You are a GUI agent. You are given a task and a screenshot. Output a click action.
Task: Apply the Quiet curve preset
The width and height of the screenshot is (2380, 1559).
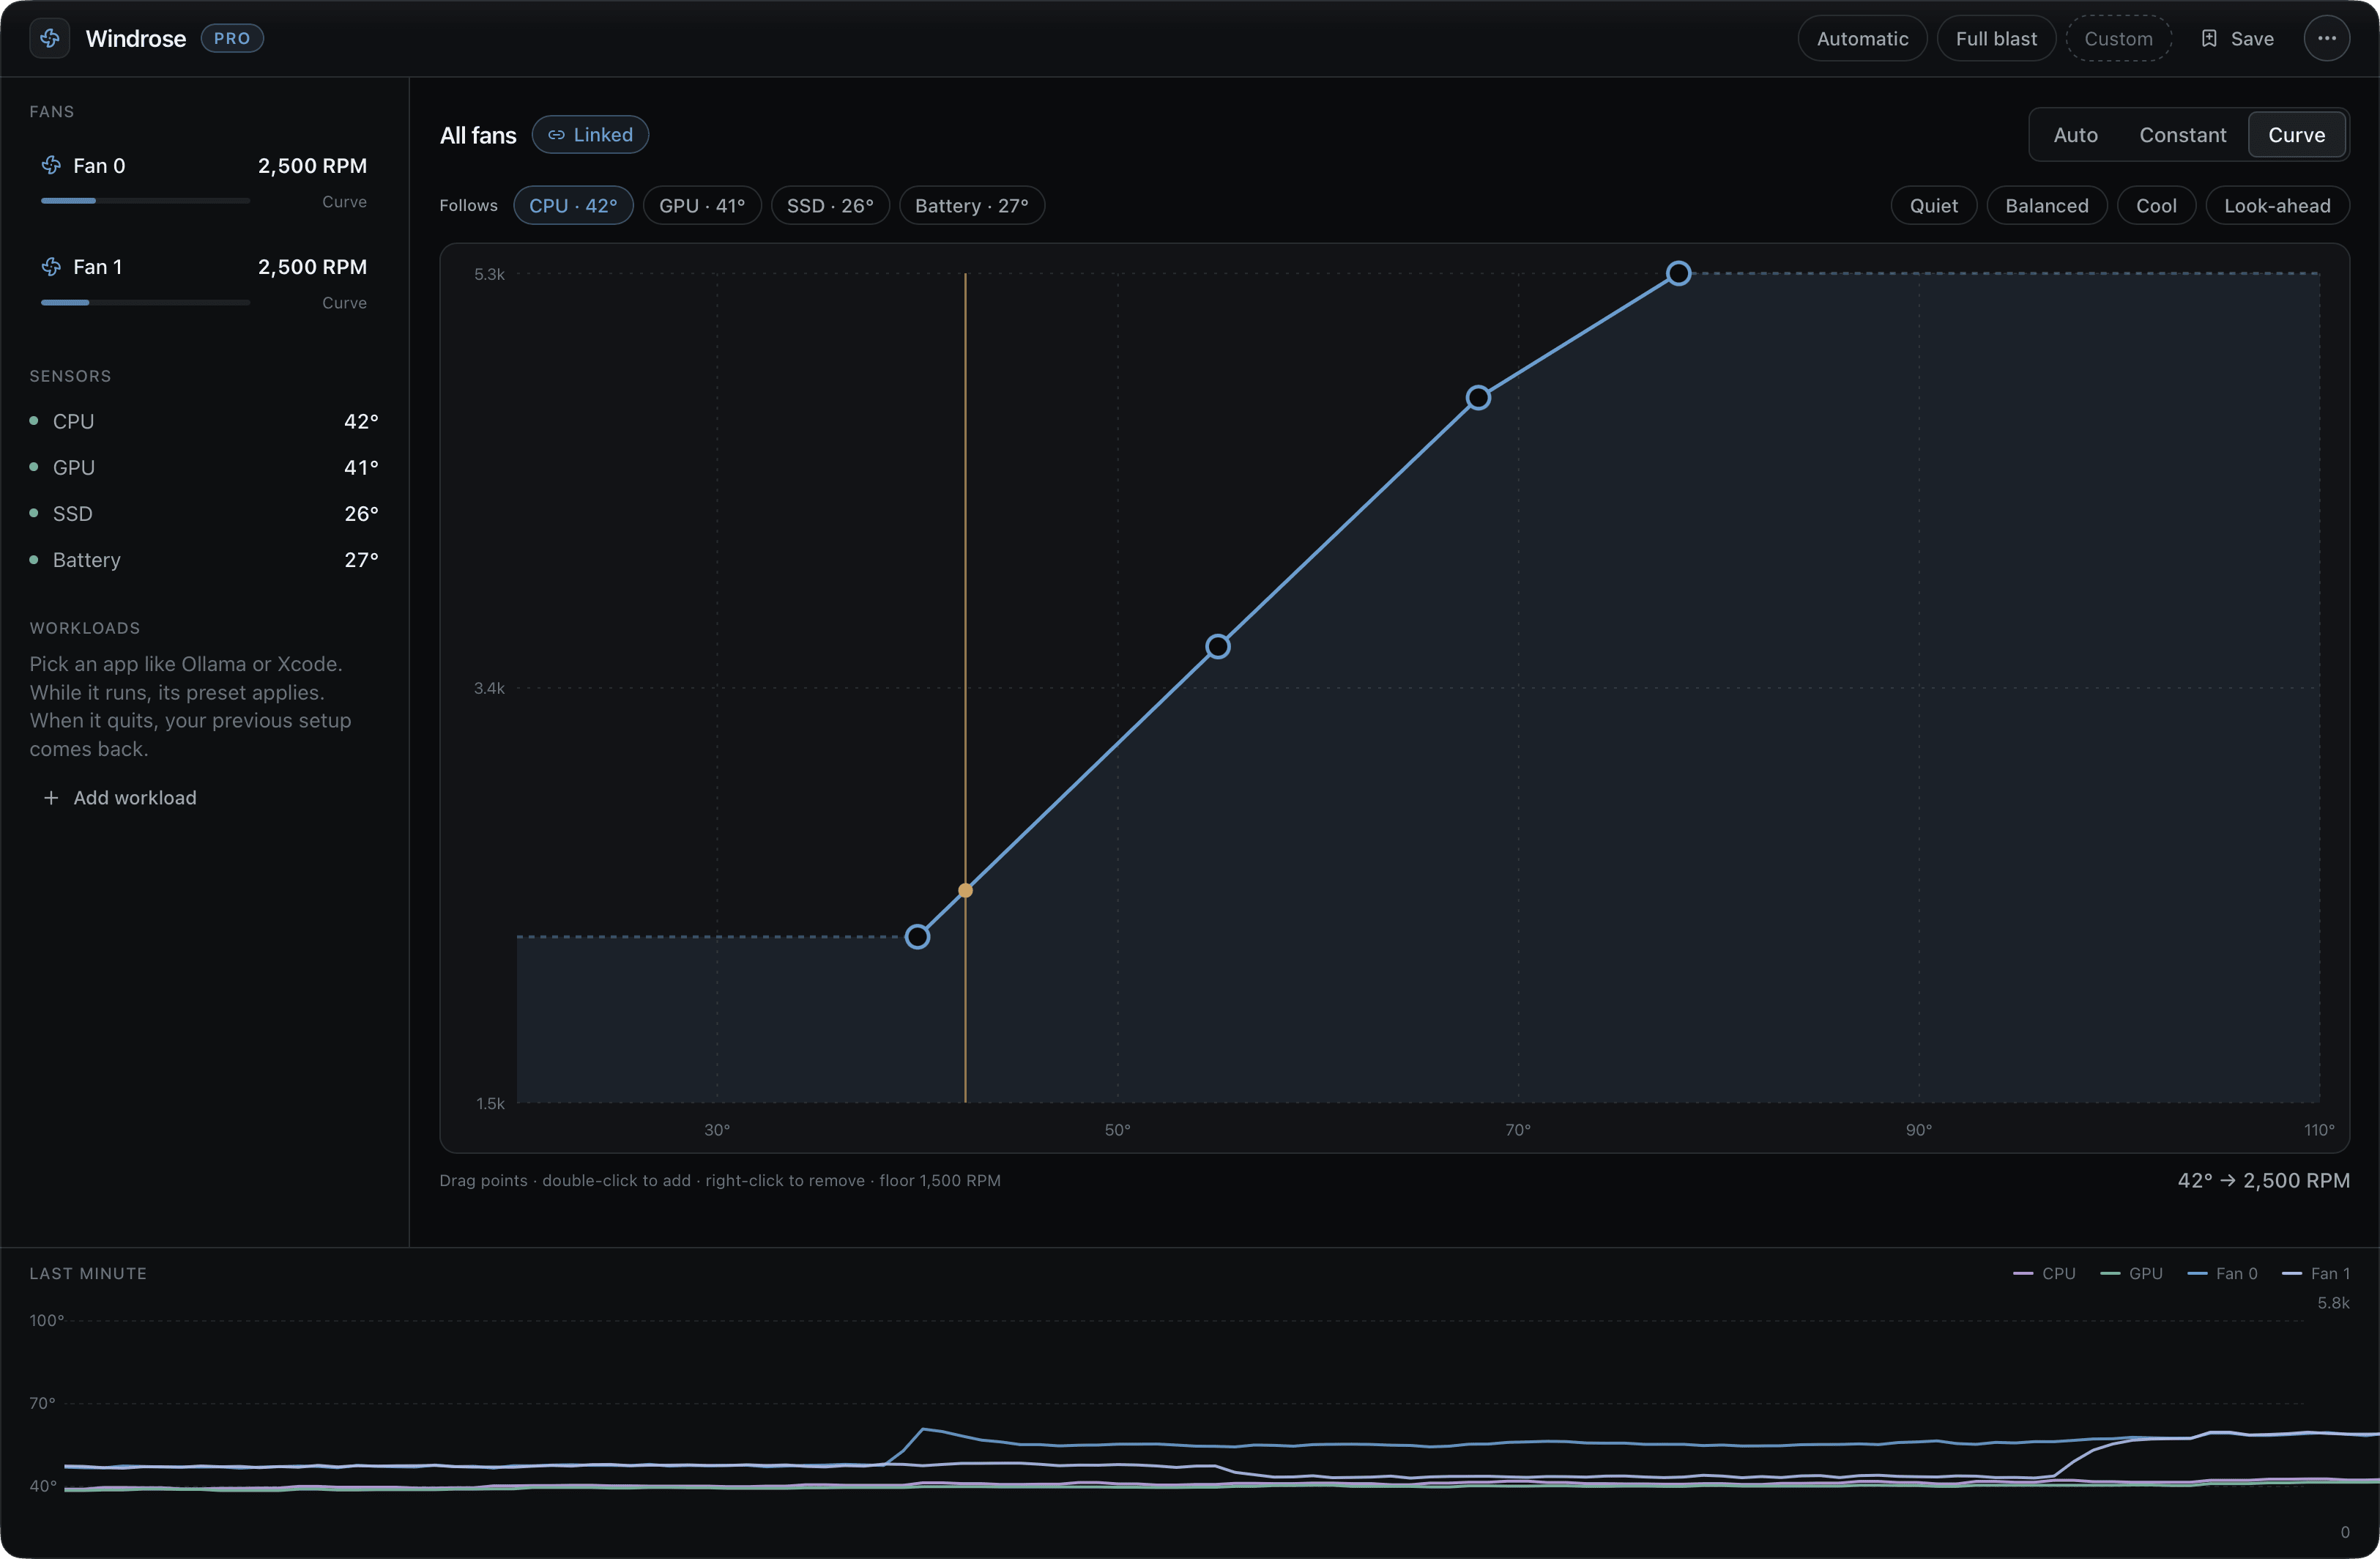click(1934, 205)
